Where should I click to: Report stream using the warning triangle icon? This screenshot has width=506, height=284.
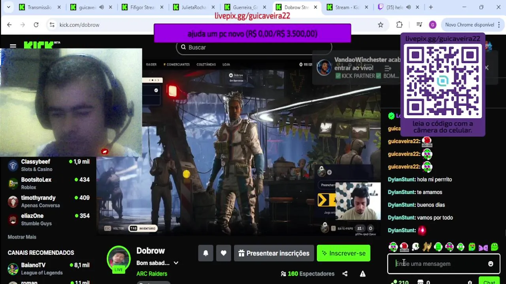[x=363, y=274]
